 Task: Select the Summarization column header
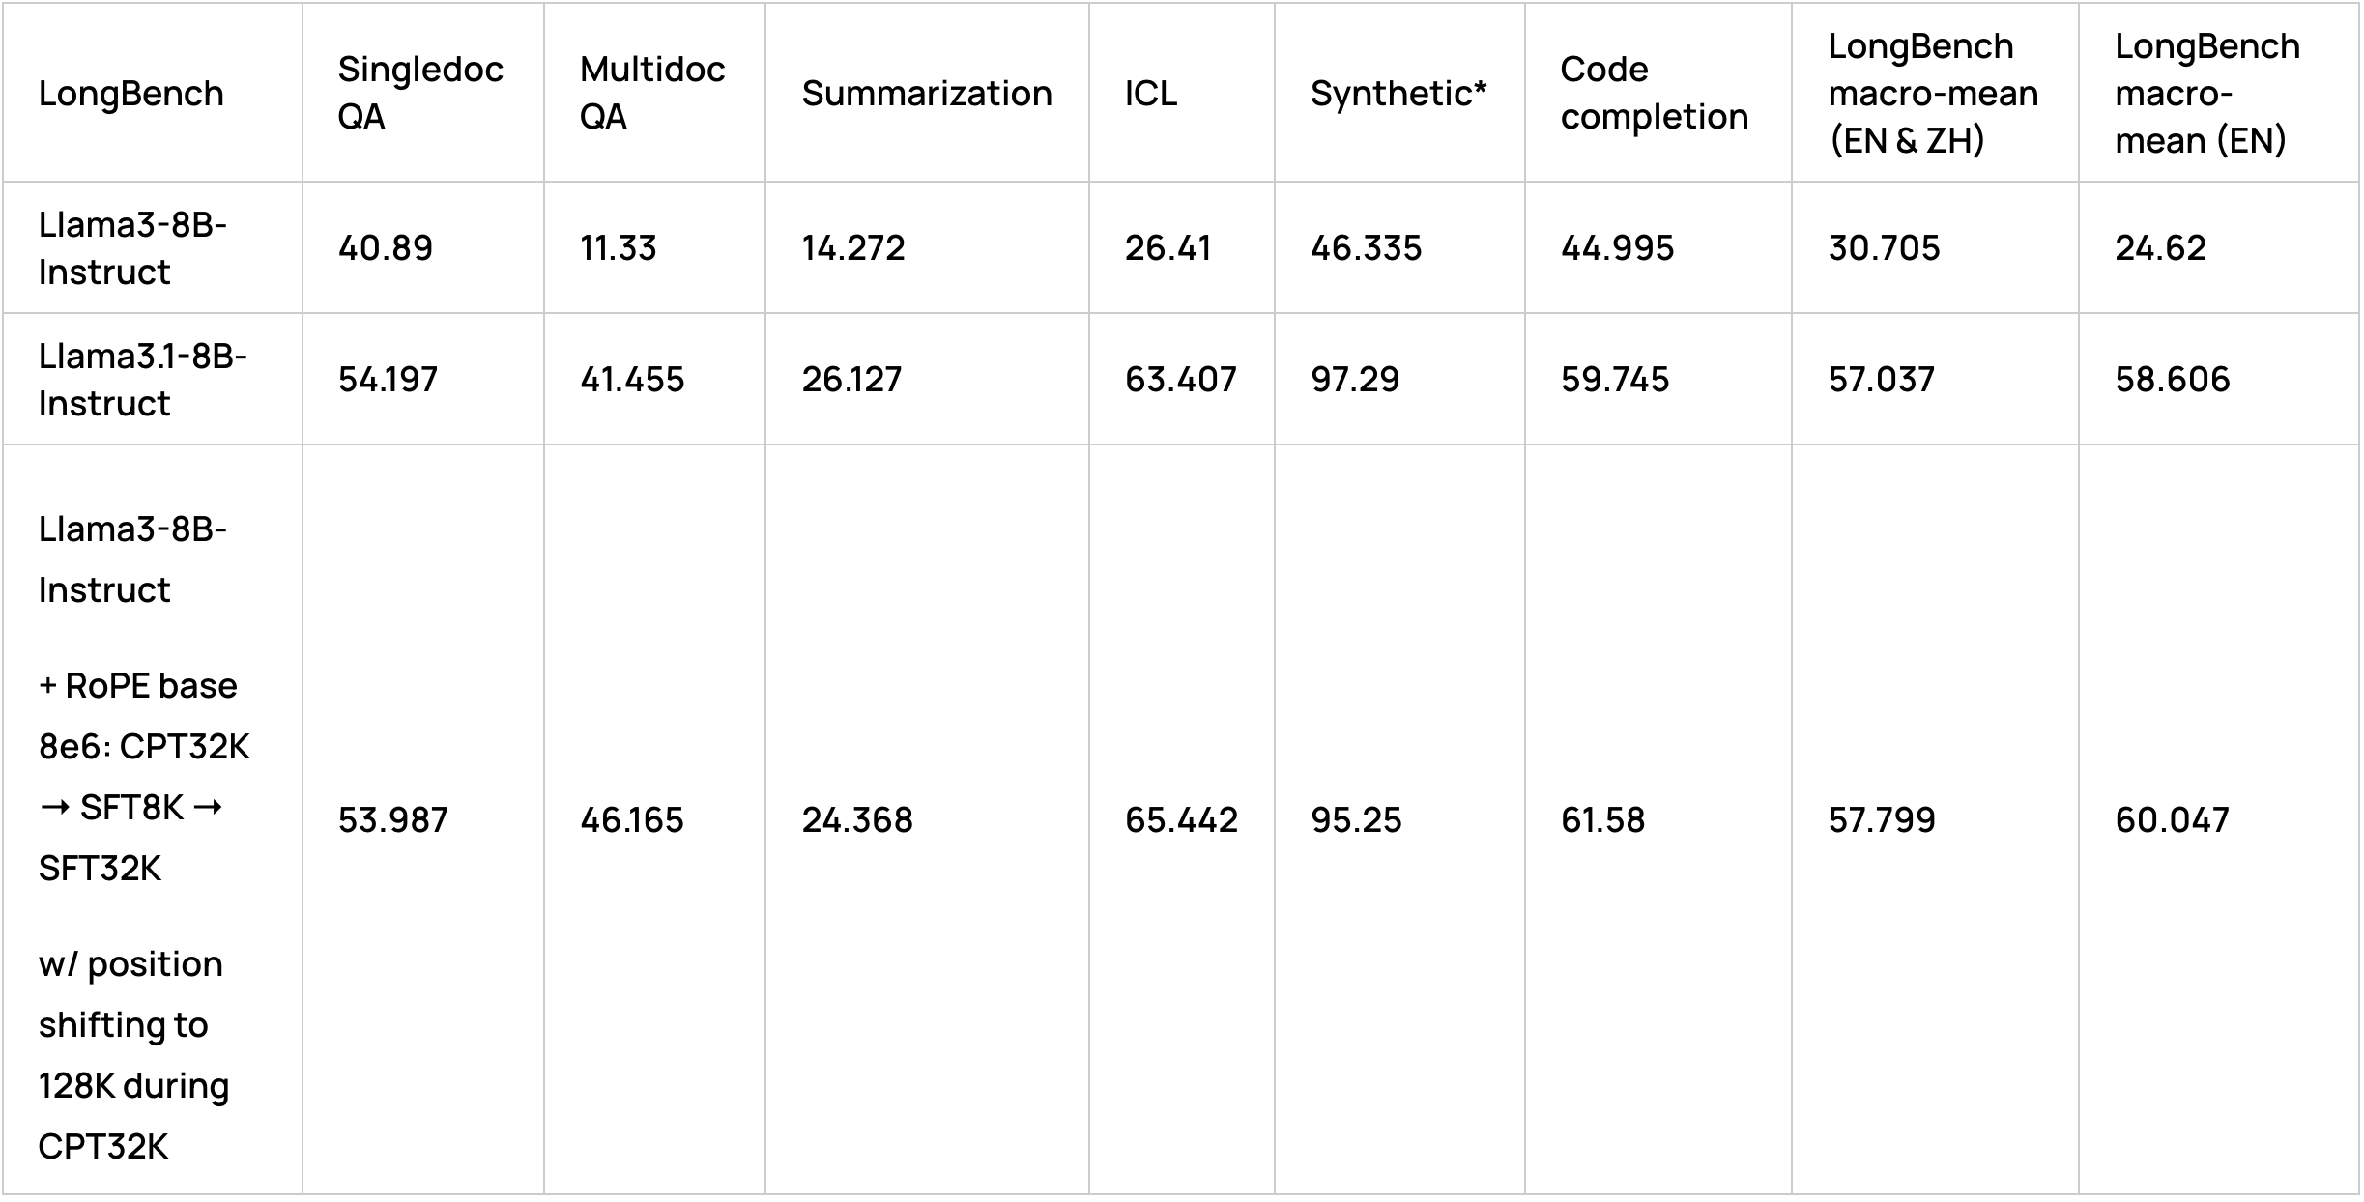click(927, 93)
